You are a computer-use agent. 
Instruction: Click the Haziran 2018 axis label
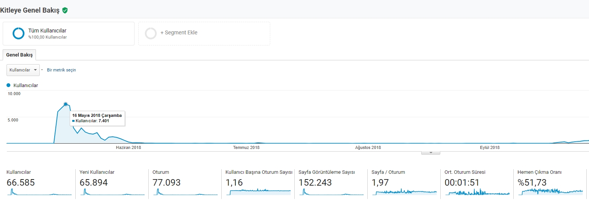click(x=128, y=147)
